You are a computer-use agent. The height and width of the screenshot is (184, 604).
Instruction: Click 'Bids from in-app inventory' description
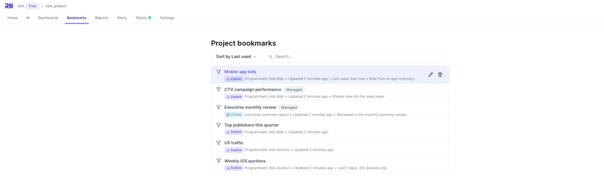click(x=392, y=79)
